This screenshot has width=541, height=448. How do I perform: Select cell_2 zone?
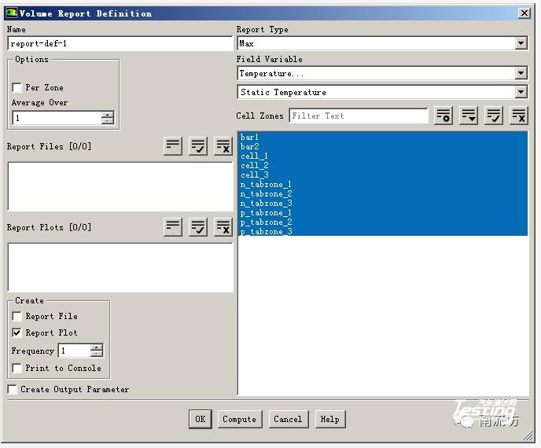[383, 165]
